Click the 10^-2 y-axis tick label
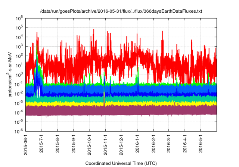Image resolution: width=239 pixels, height=167 pixels. [19, 94]
